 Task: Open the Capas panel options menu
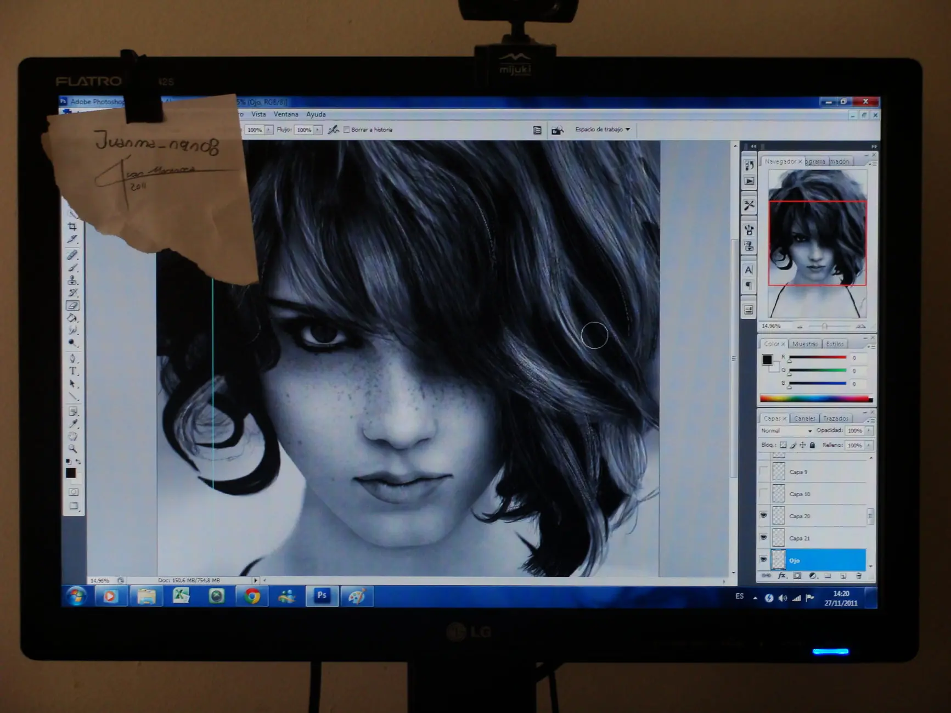(871, 420)
